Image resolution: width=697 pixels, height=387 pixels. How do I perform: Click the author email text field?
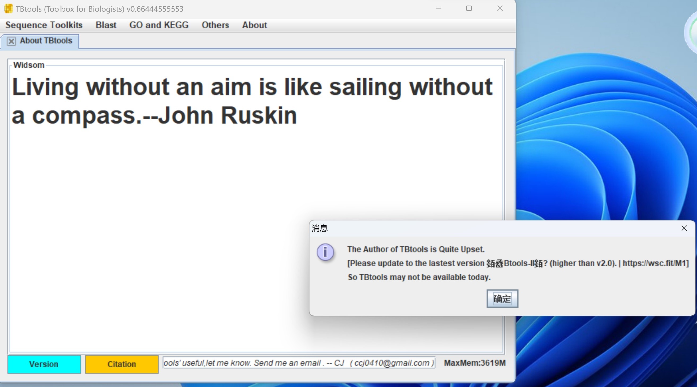[299, 363]
